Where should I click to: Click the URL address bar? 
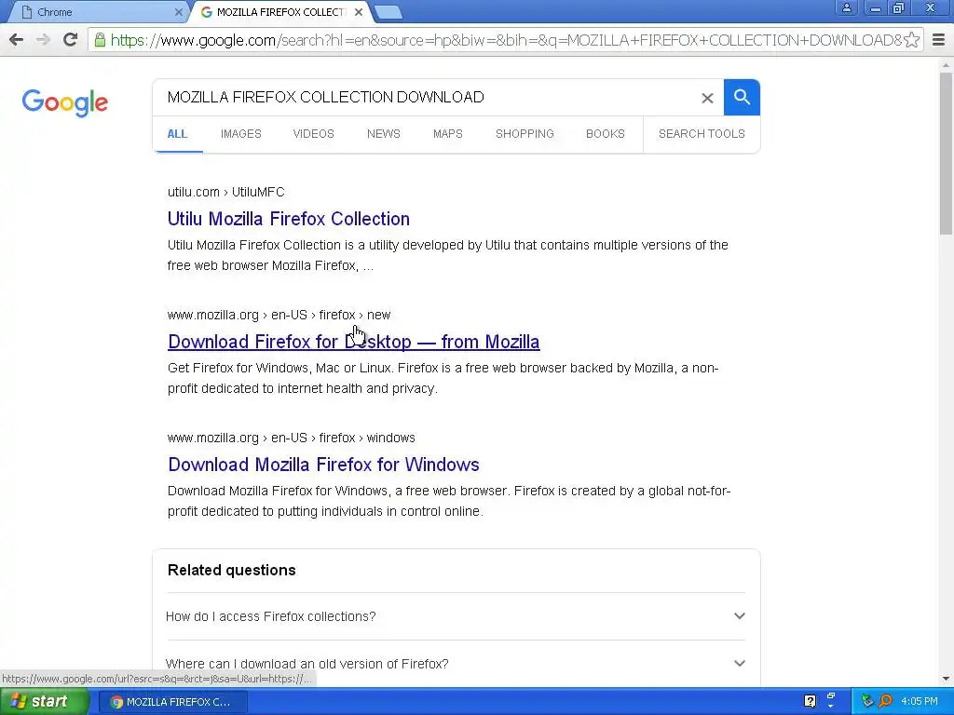tap(505, 40)
